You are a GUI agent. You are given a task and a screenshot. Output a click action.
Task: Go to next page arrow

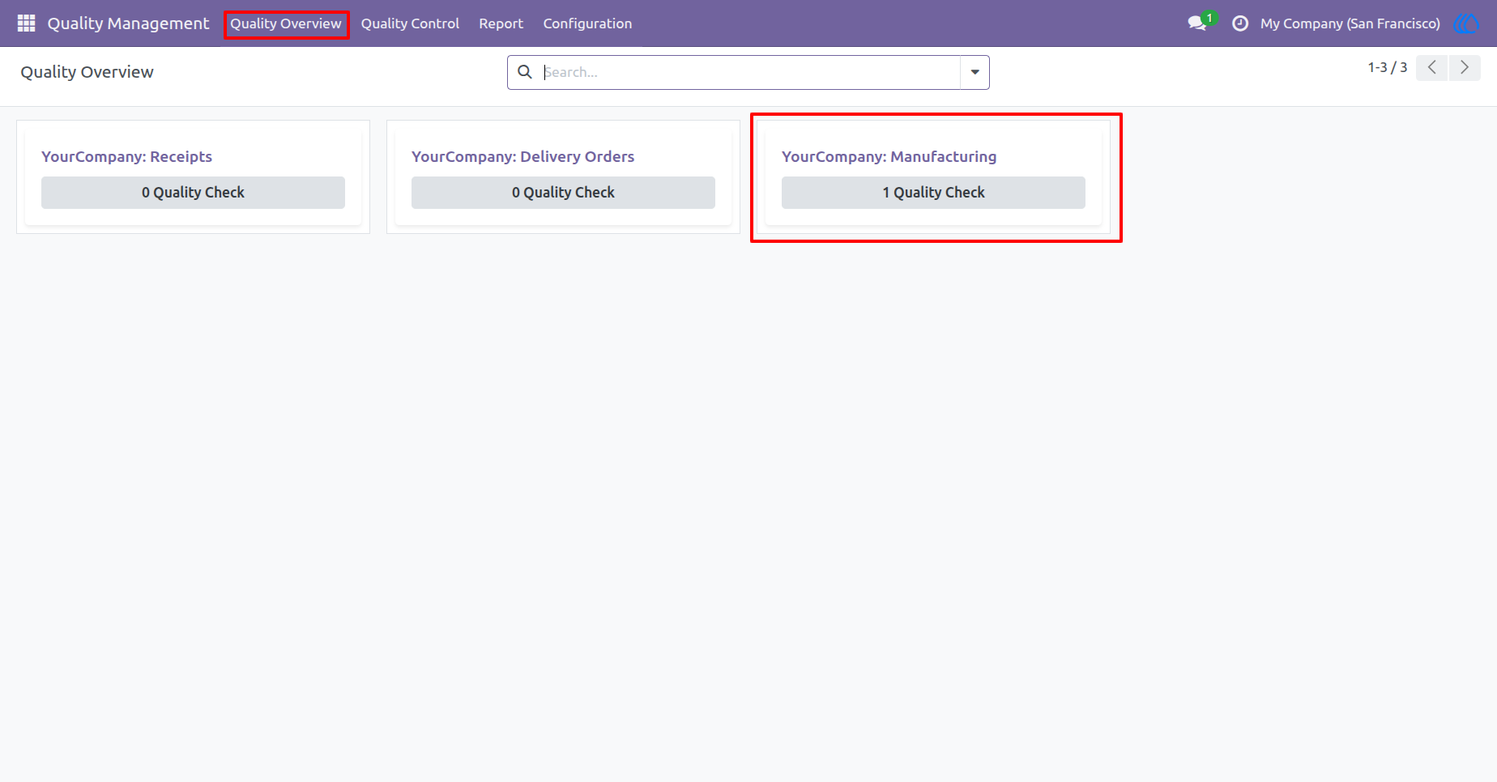[x=1465, y=68]
